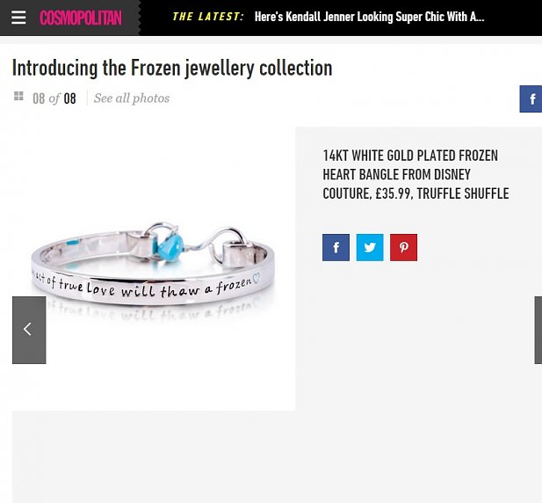The image size is (542, 503).
Task: Share photo on Twitter
Action: click(370, 247)
